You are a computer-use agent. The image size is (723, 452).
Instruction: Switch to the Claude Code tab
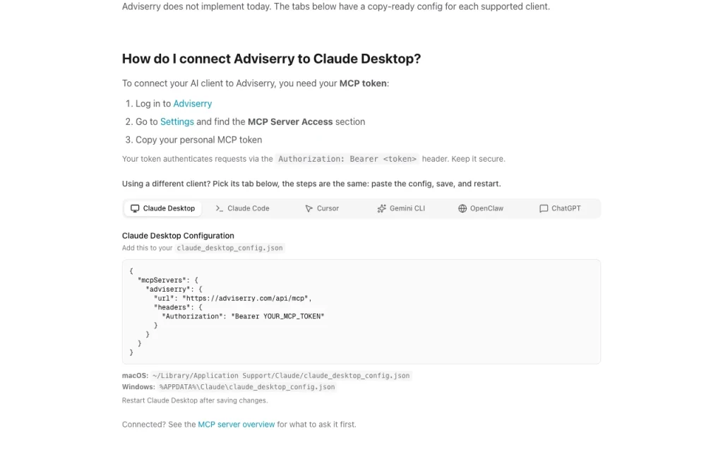click(x=243, y=208)
